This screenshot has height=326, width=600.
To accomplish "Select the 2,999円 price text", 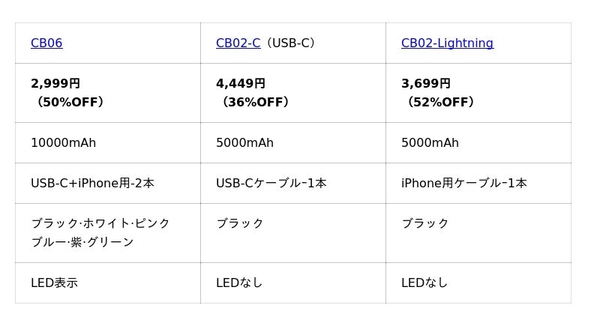I will pyautogui.click(x=55, y=84).
